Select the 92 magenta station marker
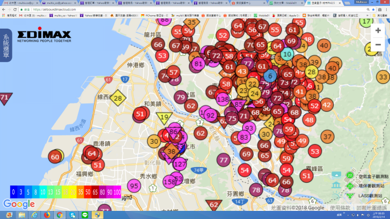The width and height of the screenshot is (390, 219). (x=210, y=116)
